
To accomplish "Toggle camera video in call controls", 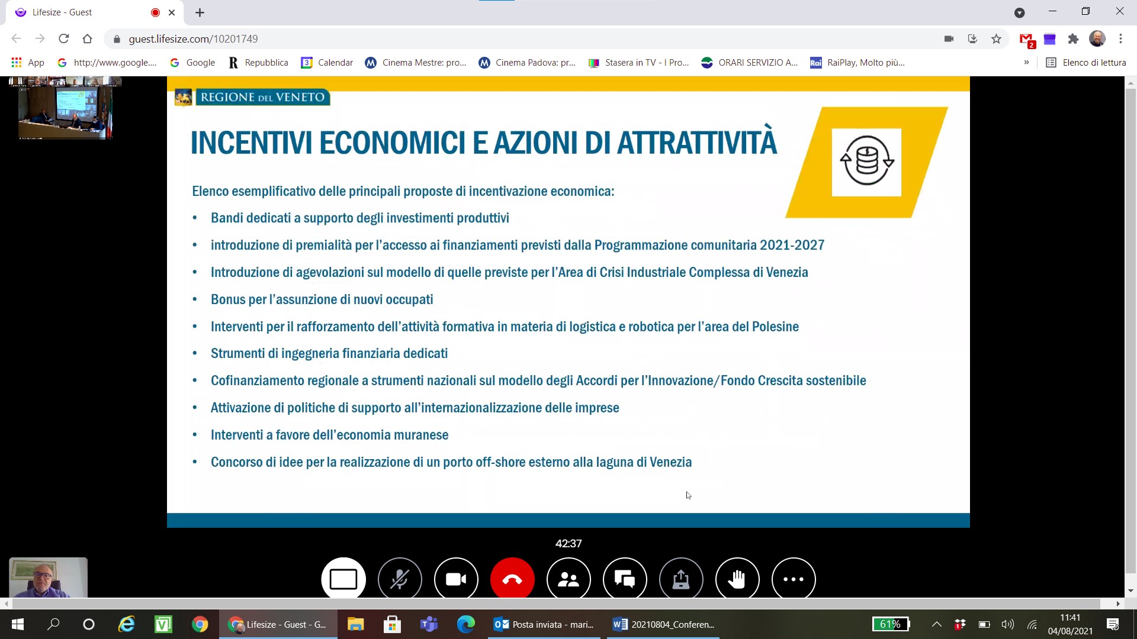I will (x=456, y=579).
